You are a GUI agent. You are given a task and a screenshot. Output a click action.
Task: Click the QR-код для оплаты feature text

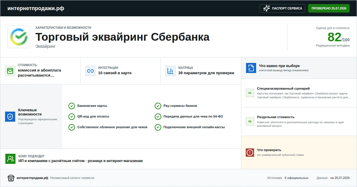tap(93, 117)
